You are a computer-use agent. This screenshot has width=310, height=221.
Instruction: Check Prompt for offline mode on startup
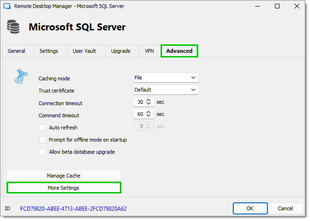click(43, 140)
